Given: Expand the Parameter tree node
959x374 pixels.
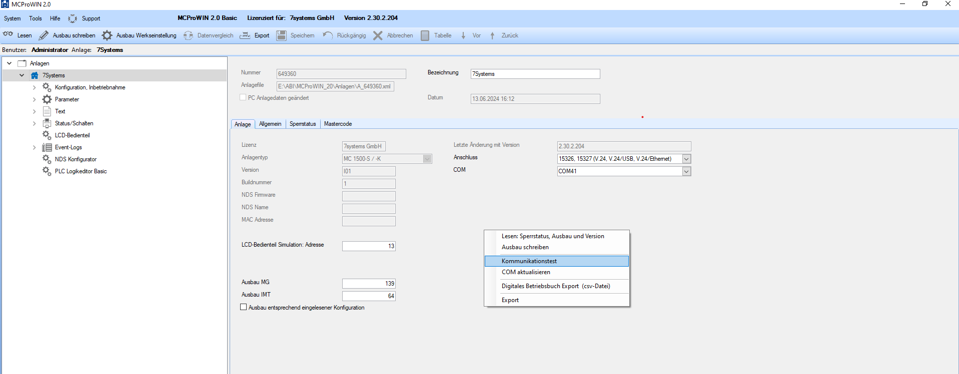Looking at the screenshot, I should pos(34,99).
